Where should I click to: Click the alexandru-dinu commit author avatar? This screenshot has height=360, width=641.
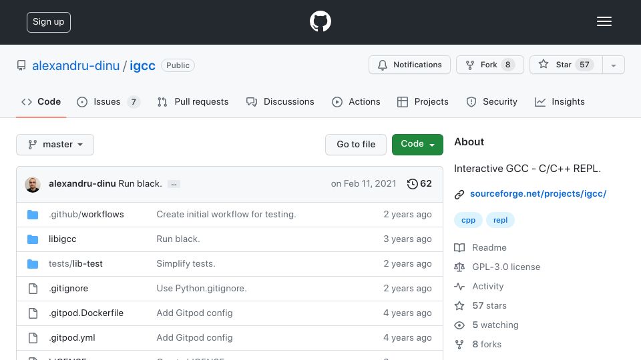click(33, 185)
